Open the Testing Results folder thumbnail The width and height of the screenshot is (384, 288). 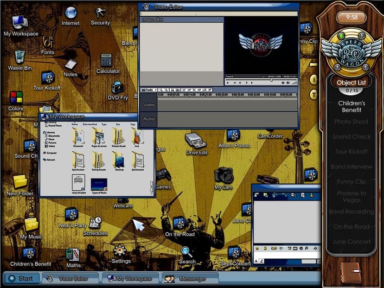coord(98,161)
